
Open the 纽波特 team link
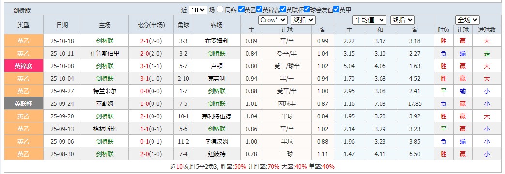[216, 154]
